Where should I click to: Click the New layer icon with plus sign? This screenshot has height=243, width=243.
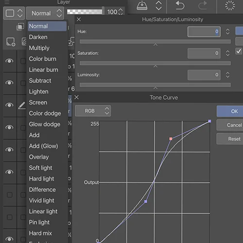11,42
